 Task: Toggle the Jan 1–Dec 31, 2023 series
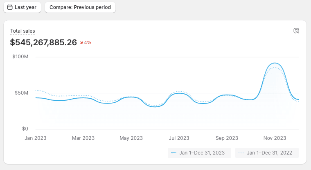[199, 153]
